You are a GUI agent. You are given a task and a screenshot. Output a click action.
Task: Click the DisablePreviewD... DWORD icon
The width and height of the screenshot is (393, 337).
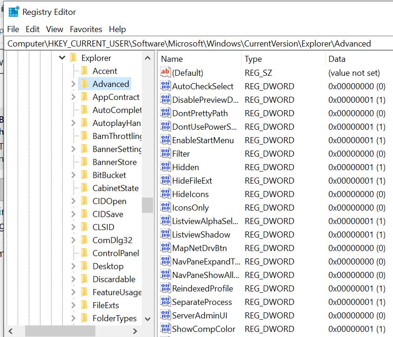click(x=166, y=99)
